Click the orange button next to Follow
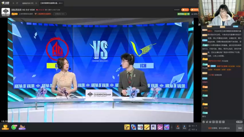The width and height of the screenshot is (244, 137). 194,10
